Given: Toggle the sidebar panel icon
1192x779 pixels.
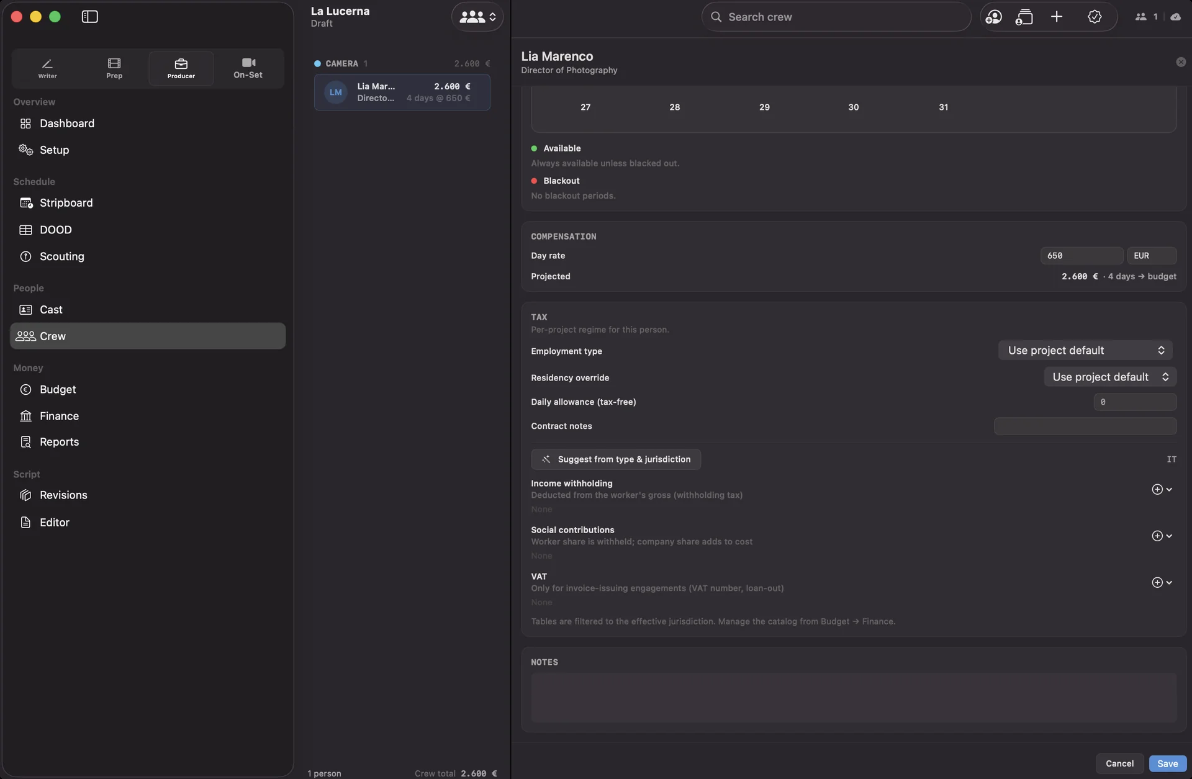Looking at the screenshot, I should tap(89, 17).
